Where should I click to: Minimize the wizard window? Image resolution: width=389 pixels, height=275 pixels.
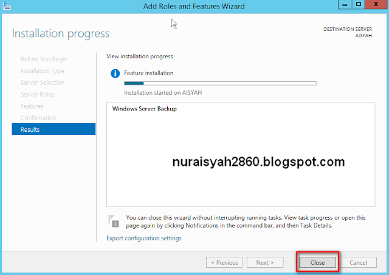pos(345,4)
